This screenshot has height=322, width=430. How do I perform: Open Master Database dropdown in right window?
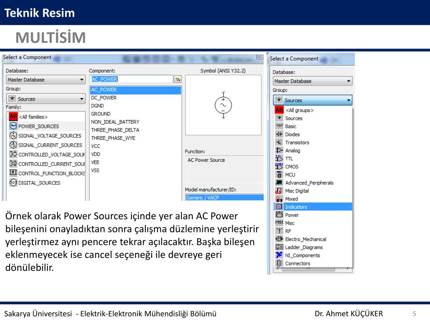[x=312, y=81]
